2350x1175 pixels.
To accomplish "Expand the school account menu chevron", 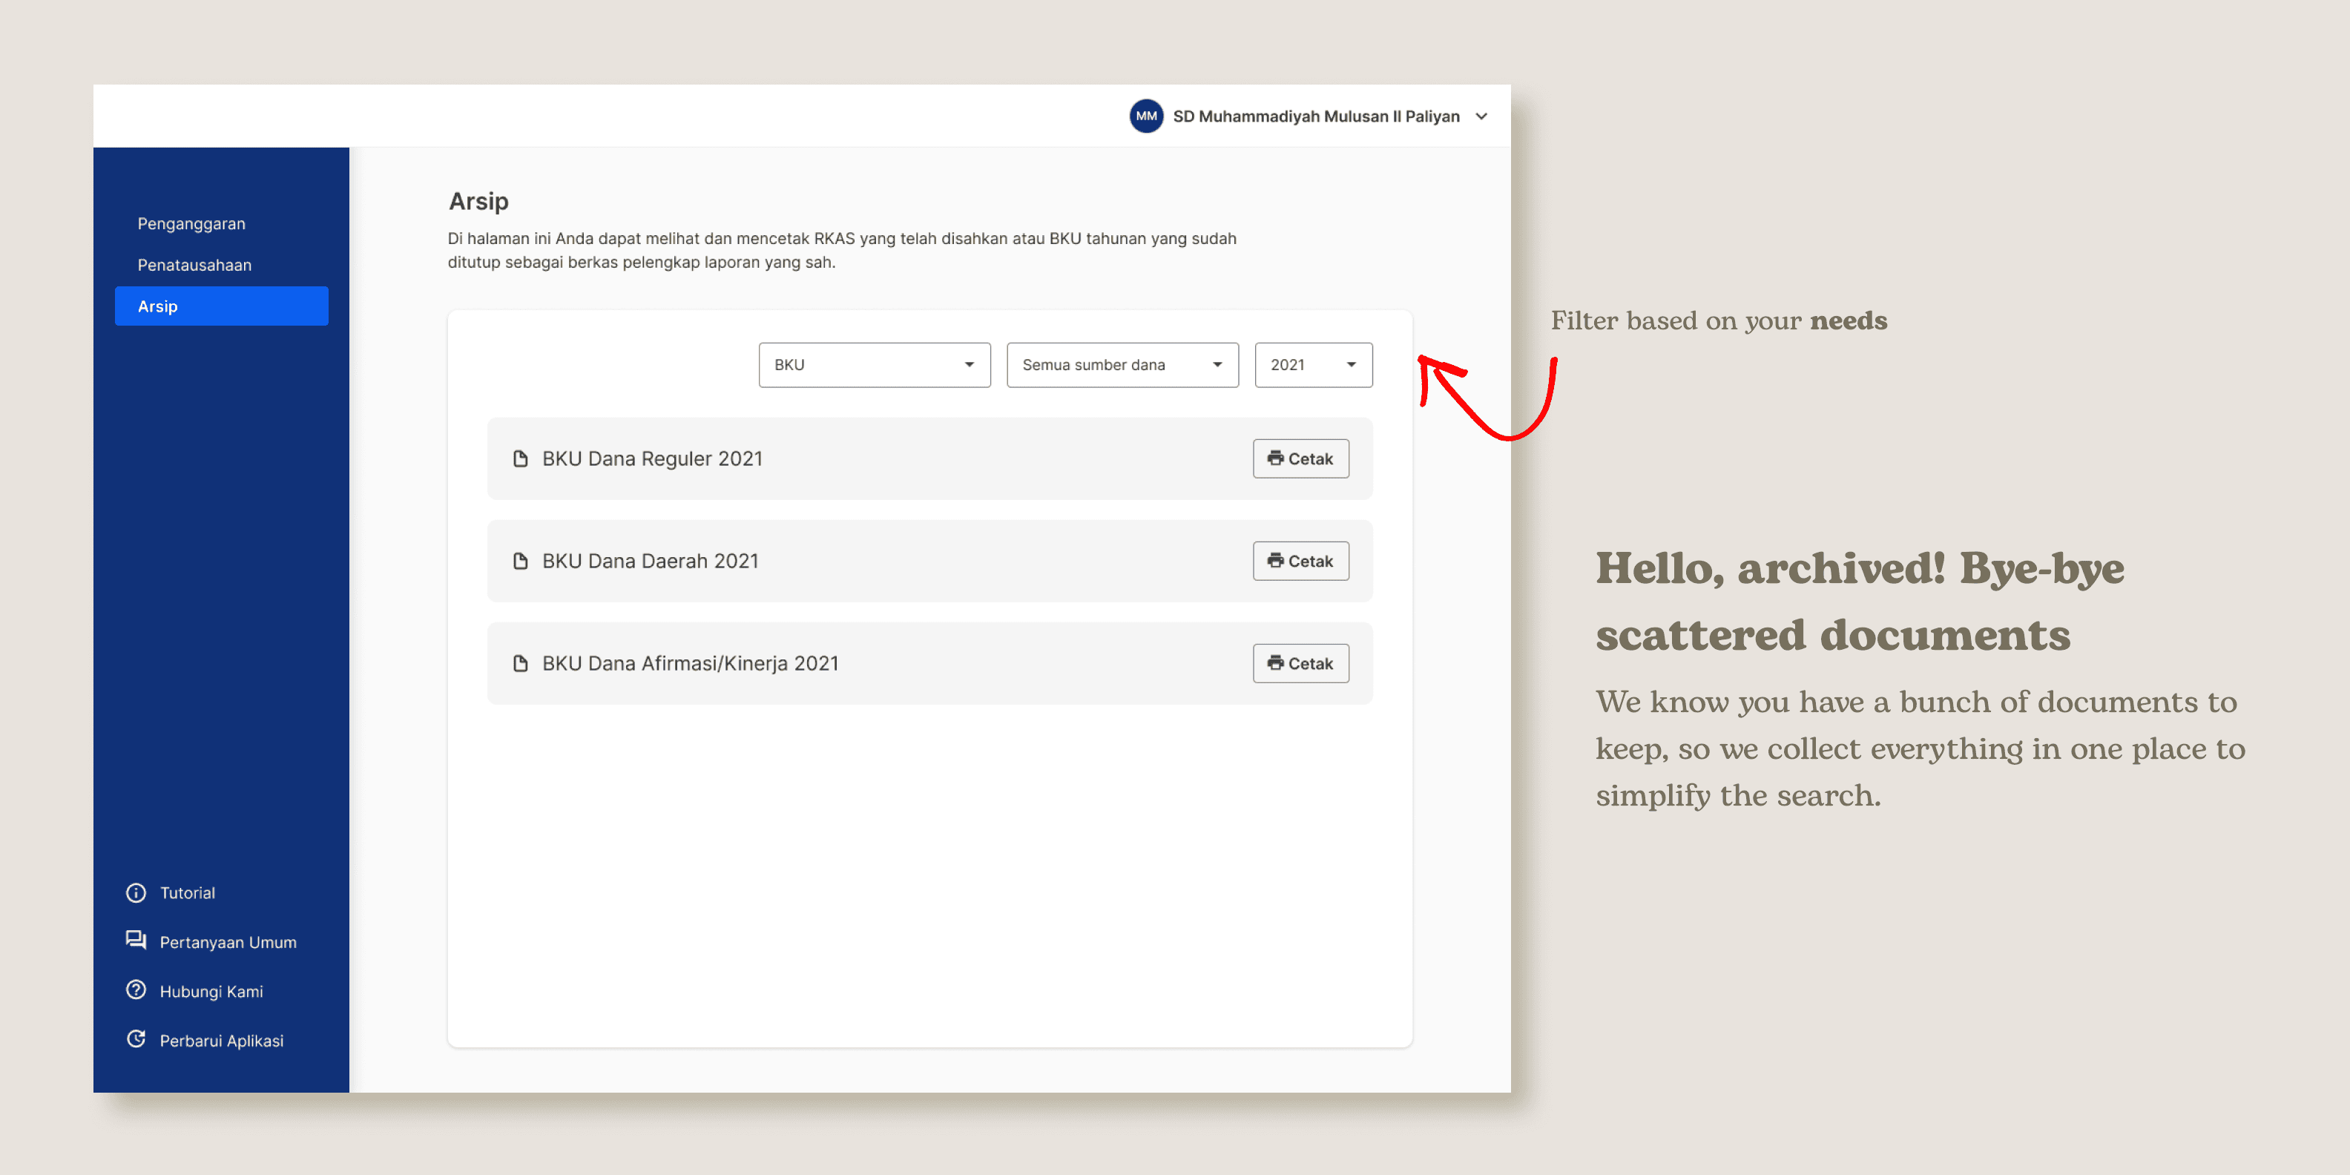I will coord(1481,116).
